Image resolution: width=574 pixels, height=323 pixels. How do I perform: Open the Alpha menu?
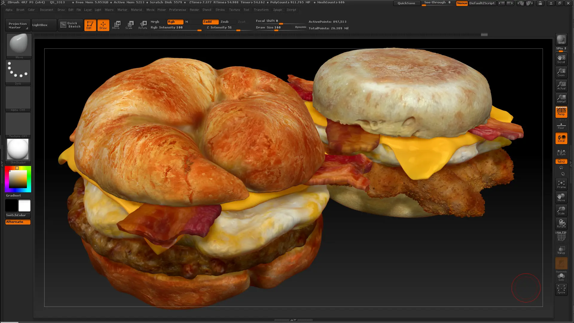9,10
